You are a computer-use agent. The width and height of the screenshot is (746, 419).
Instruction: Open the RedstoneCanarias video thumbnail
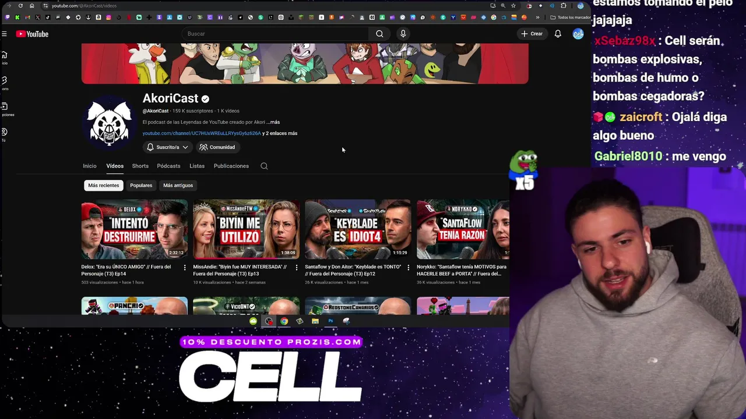(x=358, y=306)
